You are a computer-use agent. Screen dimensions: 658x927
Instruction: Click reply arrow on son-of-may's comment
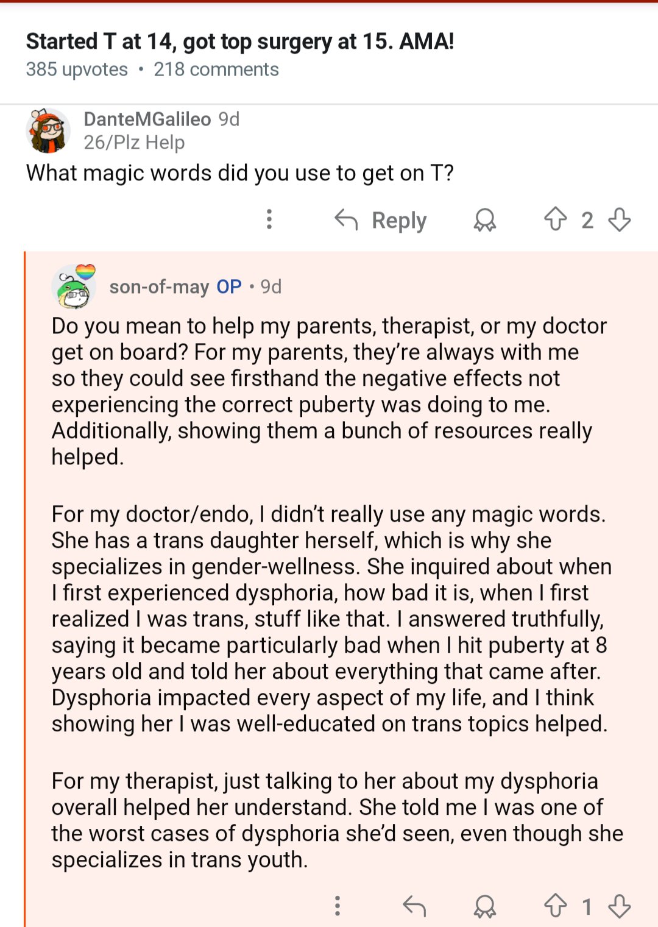(x=414, y=906)
